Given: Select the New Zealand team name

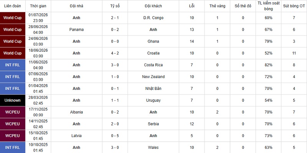Looking at the screenshot, I should (x=153, y=77).
